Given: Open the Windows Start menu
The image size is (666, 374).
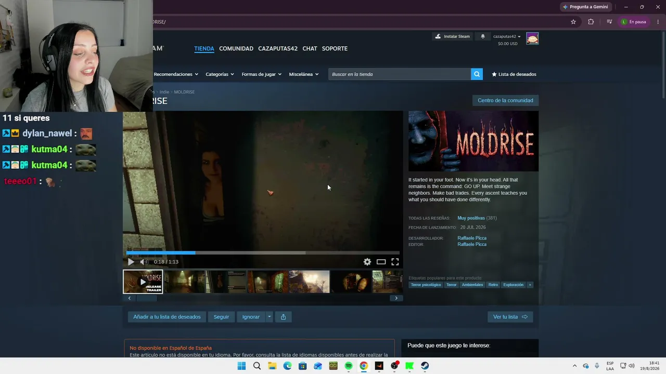Looking at the screenshot, I should click(241, 366).
